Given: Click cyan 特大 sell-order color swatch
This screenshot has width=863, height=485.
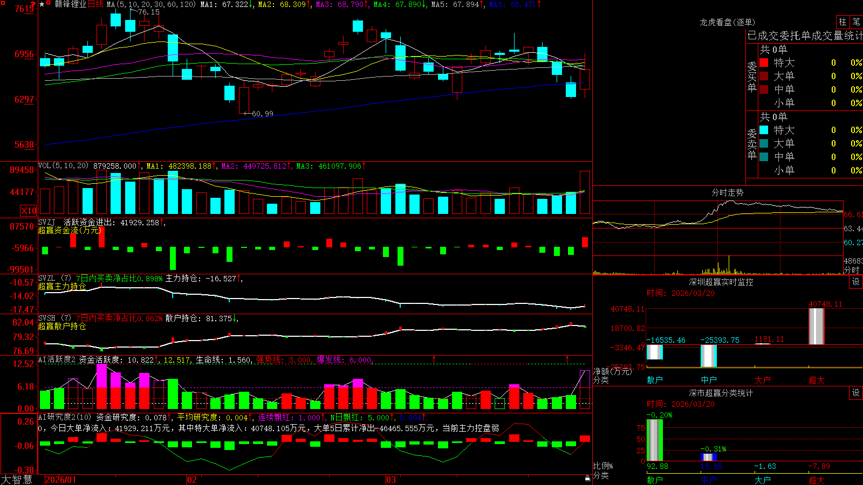Looking at the screenshot, I should pos(764,130).
